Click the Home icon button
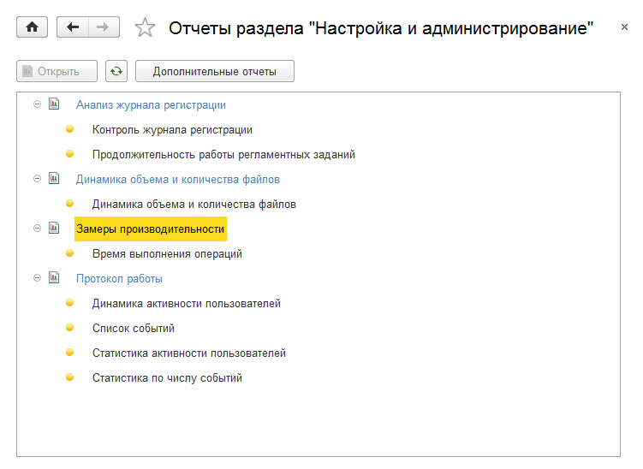This screenshot has width=643, height=469. point(33,27)
